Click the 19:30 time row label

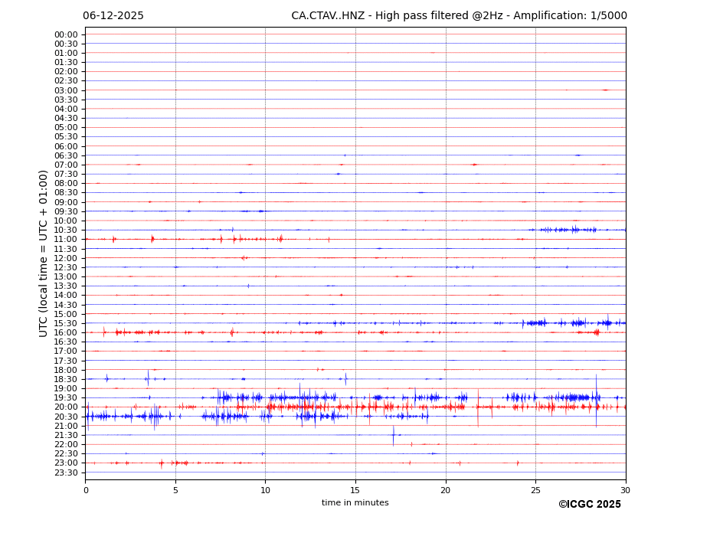(66, 398)
